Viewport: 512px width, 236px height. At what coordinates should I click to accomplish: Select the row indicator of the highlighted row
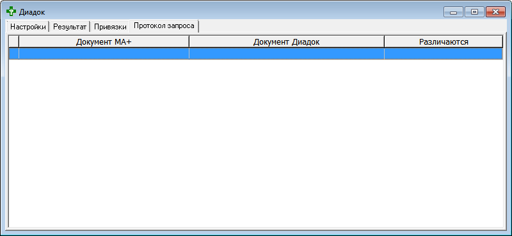click(13, 54)
